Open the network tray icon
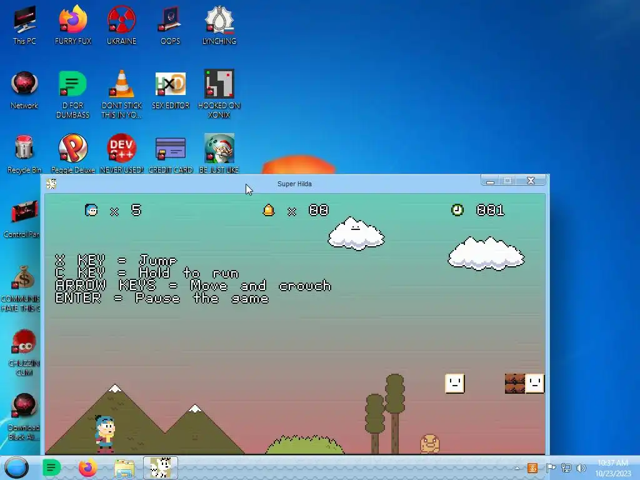The height and width of the screenshot is (480, 640). coord(566,468)
